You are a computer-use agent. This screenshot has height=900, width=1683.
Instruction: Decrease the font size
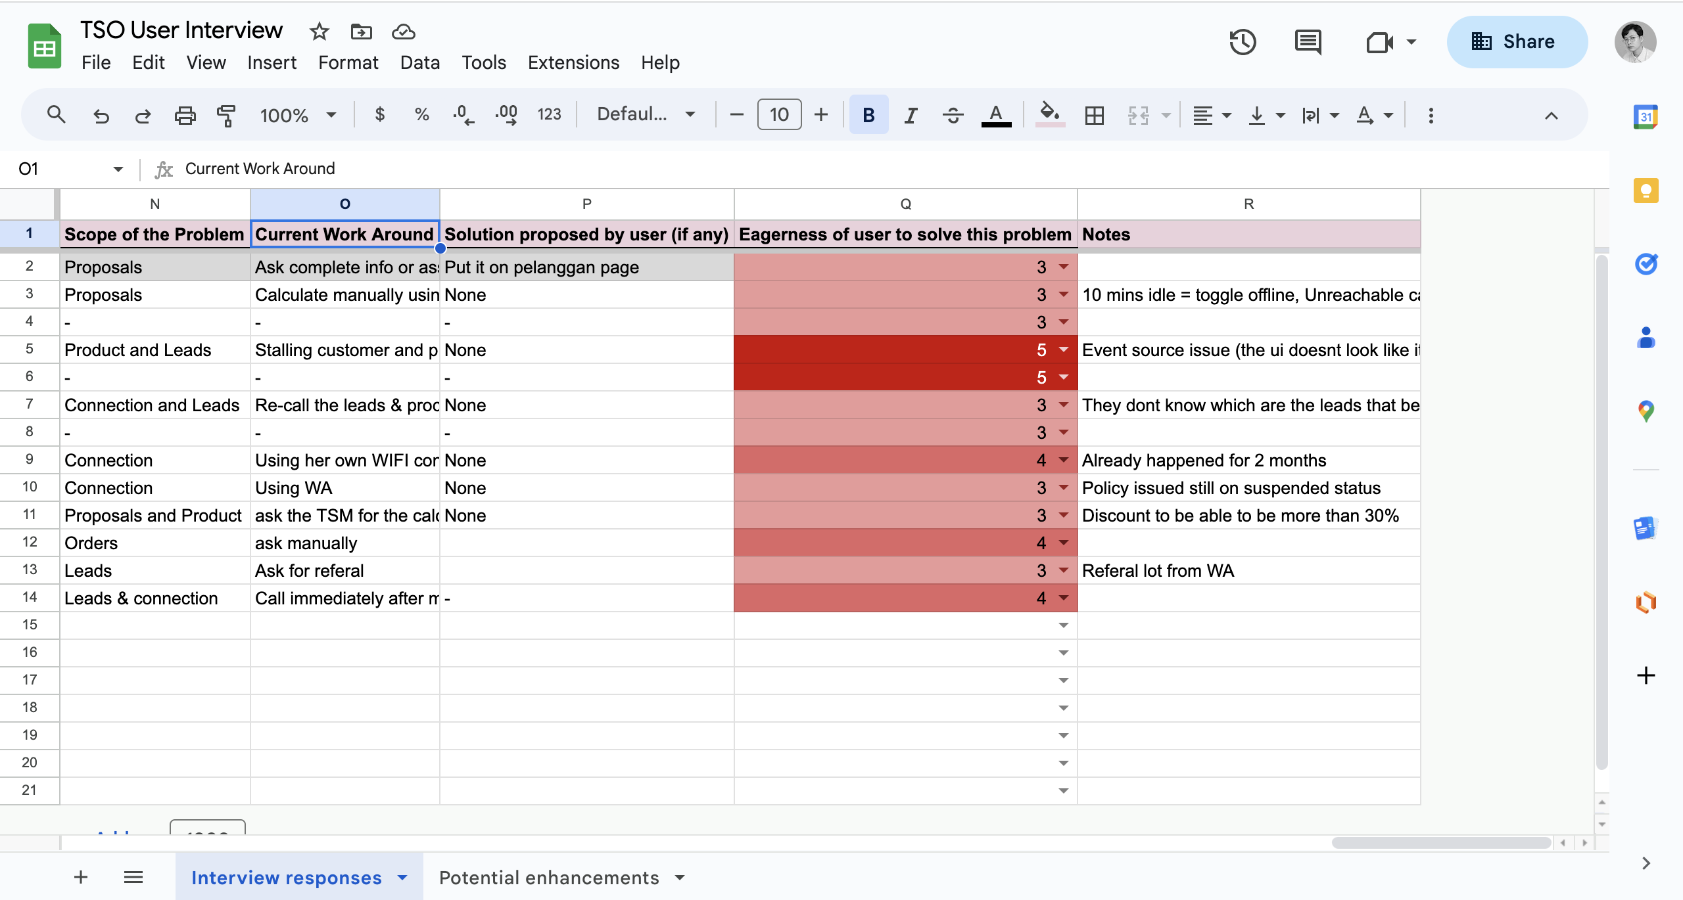737,115
